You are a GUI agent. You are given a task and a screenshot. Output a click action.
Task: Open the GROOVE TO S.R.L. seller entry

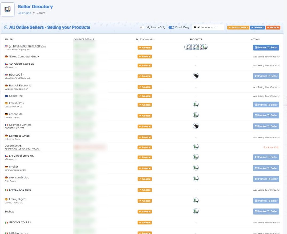pyautogui.click(x=20, y=223)
